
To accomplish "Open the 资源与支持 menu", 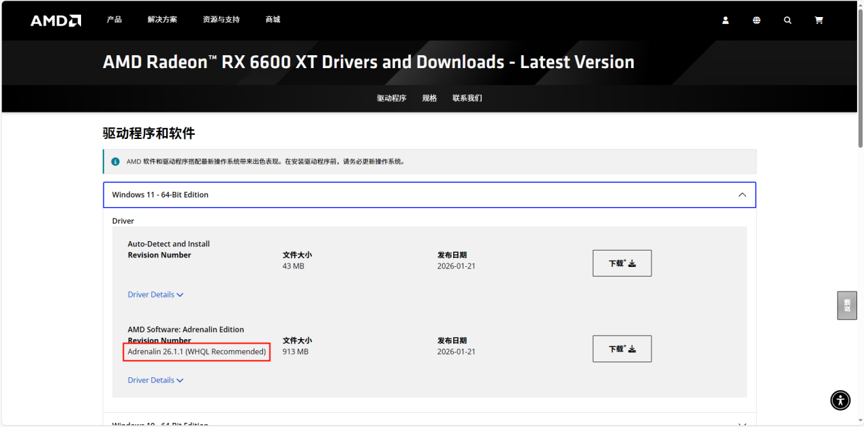I will pos(221,20).
